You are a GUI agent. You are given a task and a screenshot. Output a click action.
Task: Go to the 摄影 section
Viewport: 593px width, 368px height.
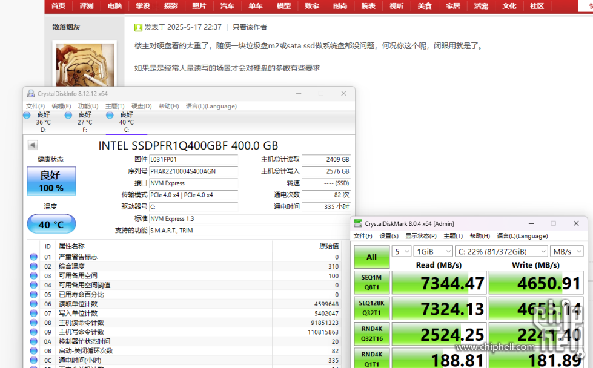(x=171, y=6)
